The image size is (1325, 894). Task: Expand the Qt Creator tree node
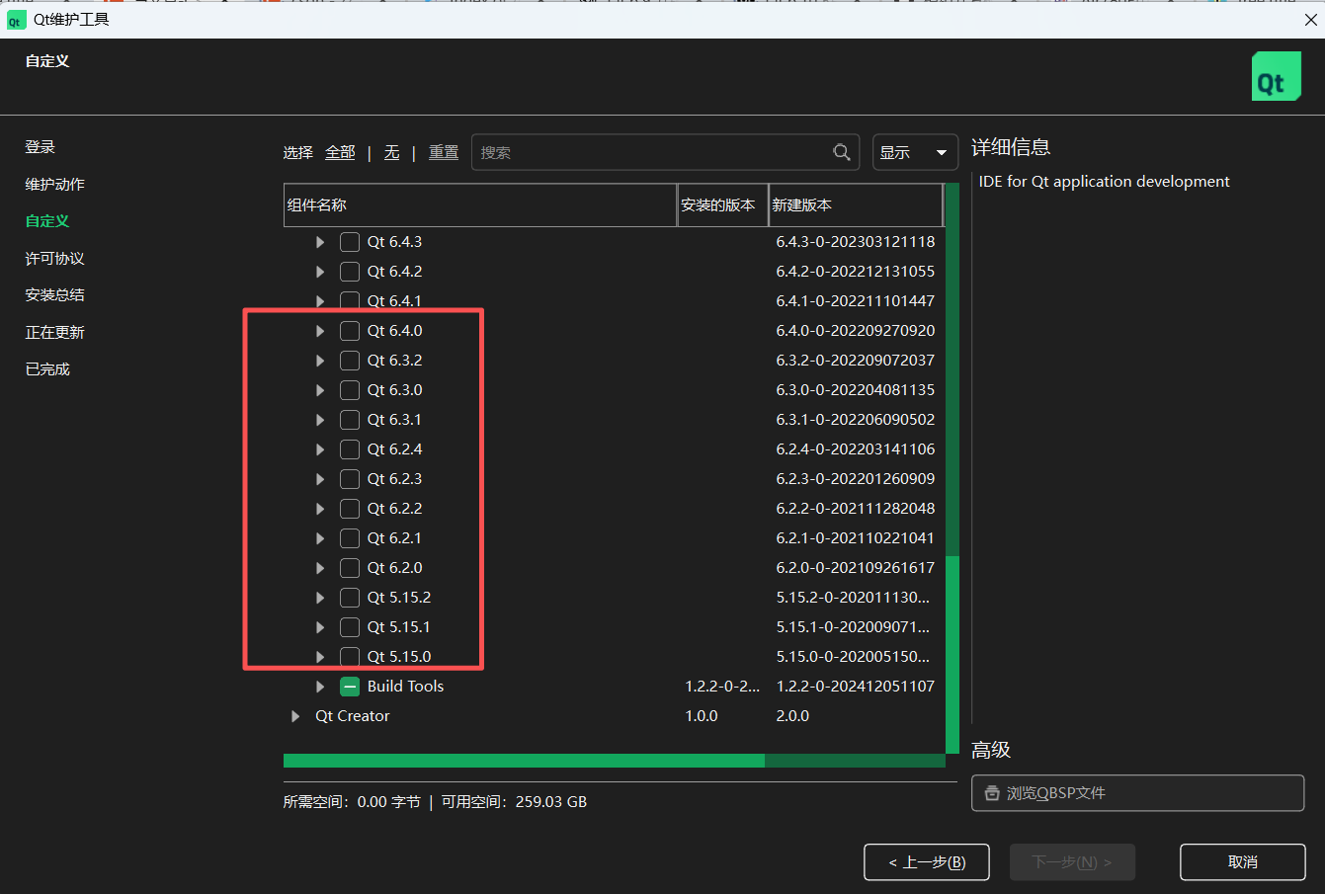click(x=295, y=716)
